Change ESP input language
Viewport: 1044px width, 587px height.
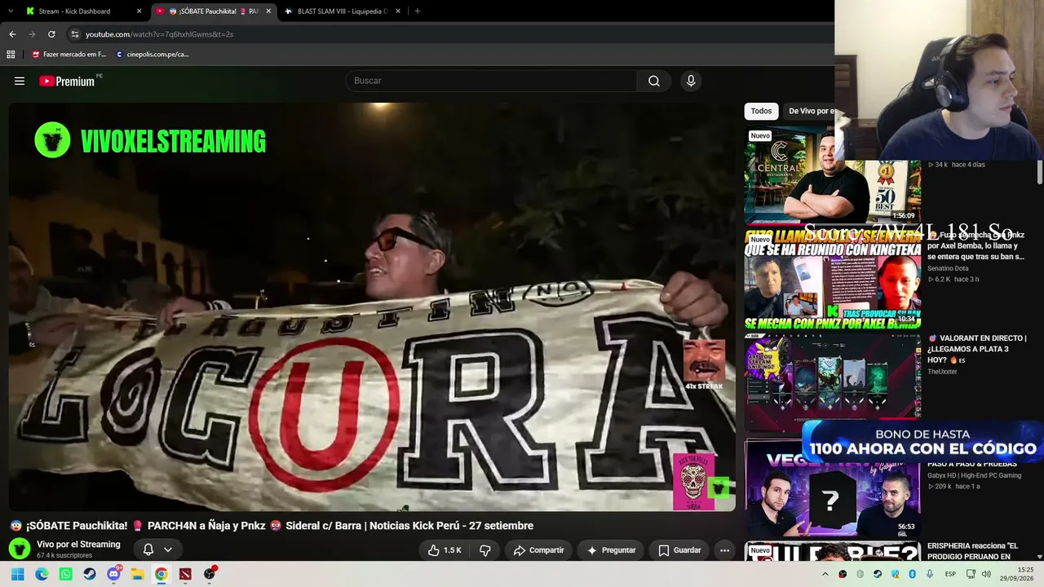point(950,574)
